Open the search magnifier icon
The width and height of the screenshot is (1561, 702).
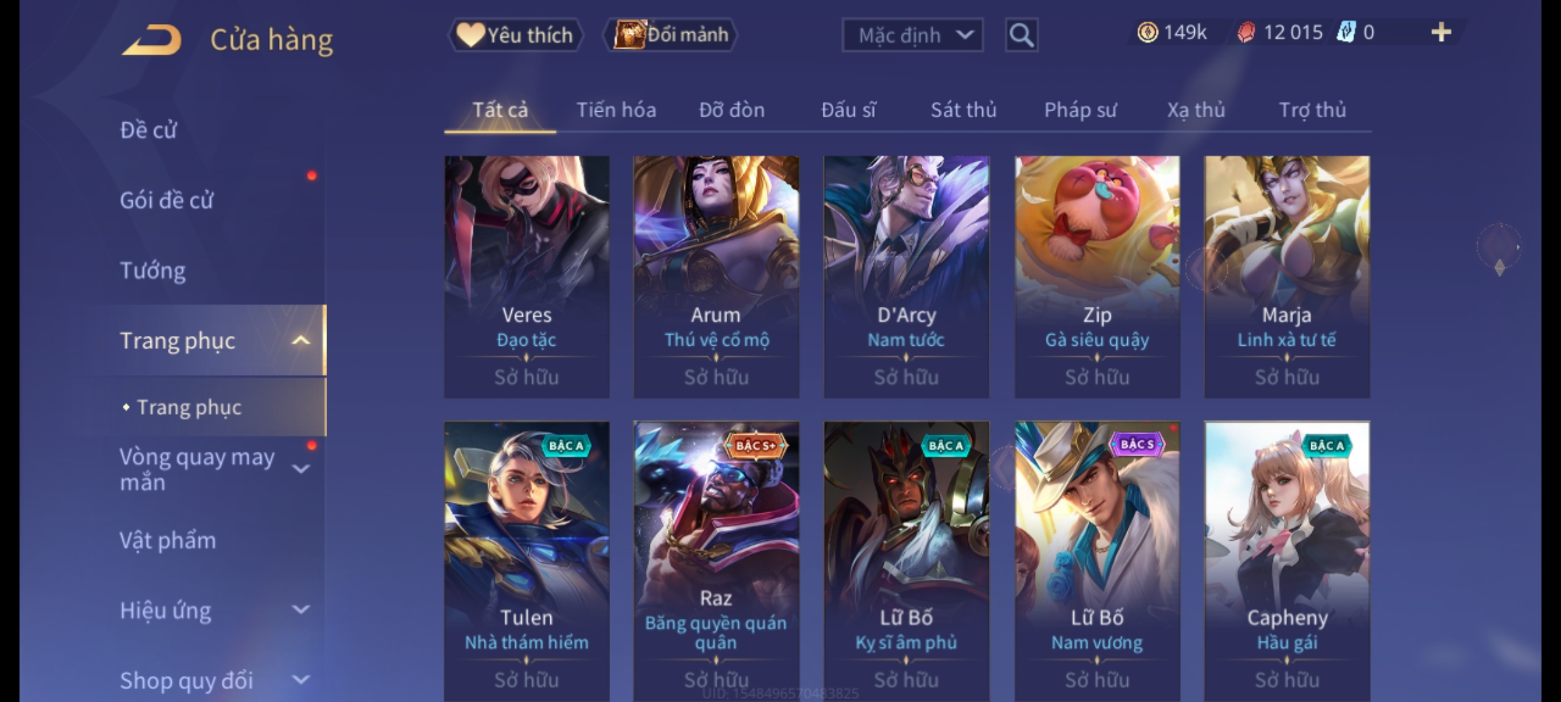click(1021, 35)
